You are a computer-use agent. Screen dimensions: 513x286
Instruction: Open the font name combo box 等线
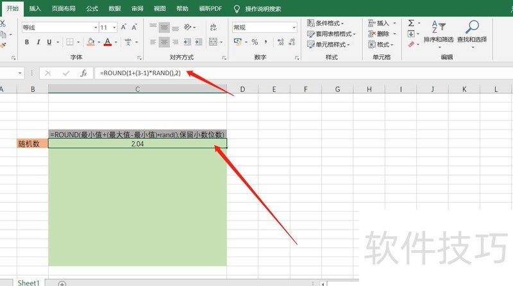point(60,28)
